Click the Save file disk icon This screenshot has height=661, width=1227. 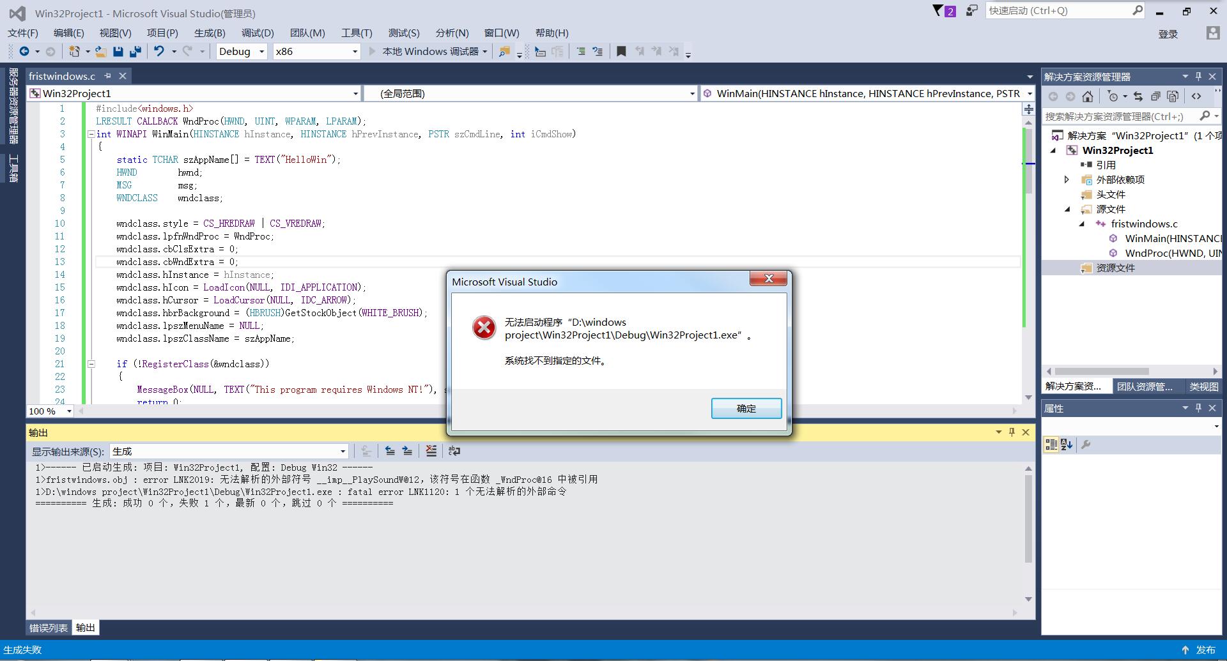tap(118, 51)
